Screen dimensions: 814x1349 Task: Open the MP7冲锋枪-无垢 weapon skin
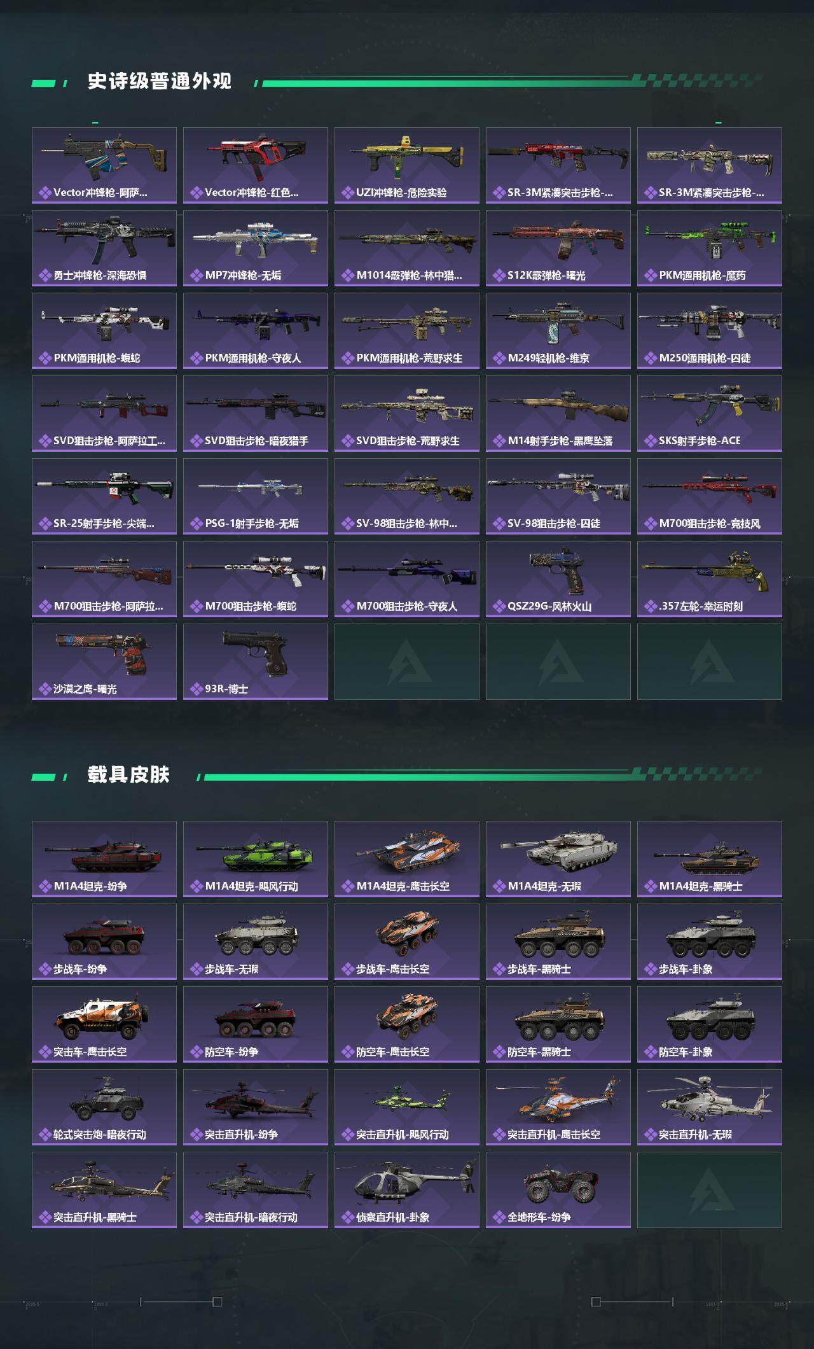pyautogui.click(x=256, y=248)
